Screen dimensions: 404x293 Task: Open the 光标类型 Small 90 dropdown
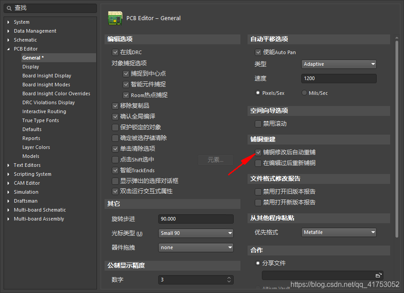(196, 233)
